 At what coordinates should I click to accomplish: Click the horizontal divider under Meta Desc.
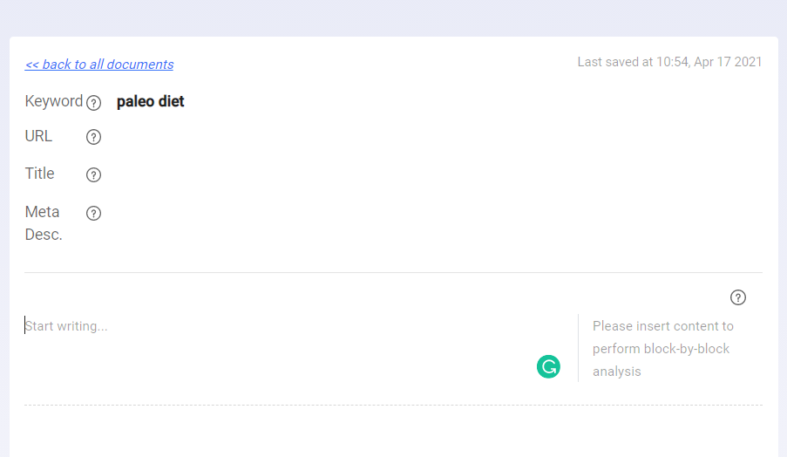click(x=394, y=273)
